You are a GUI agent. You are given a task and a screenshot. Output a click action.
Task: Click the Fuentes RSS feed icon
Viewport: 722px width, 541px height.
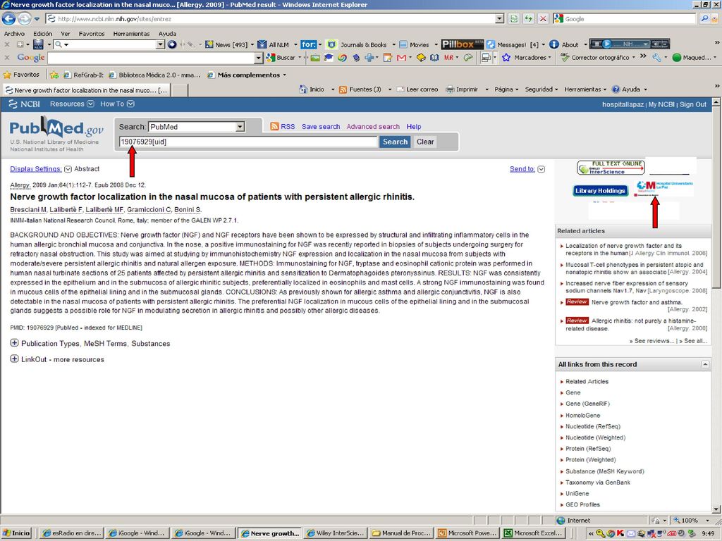[x=343, y=89]
